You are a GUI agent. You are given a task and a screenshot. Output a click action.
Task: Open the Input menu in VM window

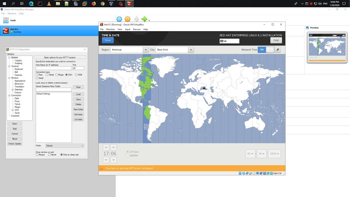[x=127, y=29]
